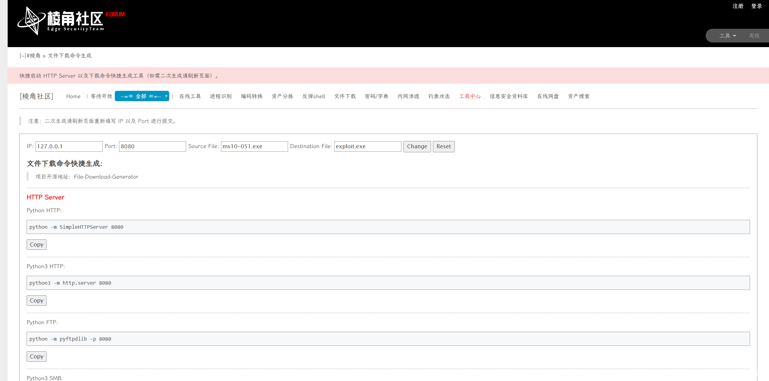Click the 注册 register link
Viewport: 769px width, 381px height.
738,6
